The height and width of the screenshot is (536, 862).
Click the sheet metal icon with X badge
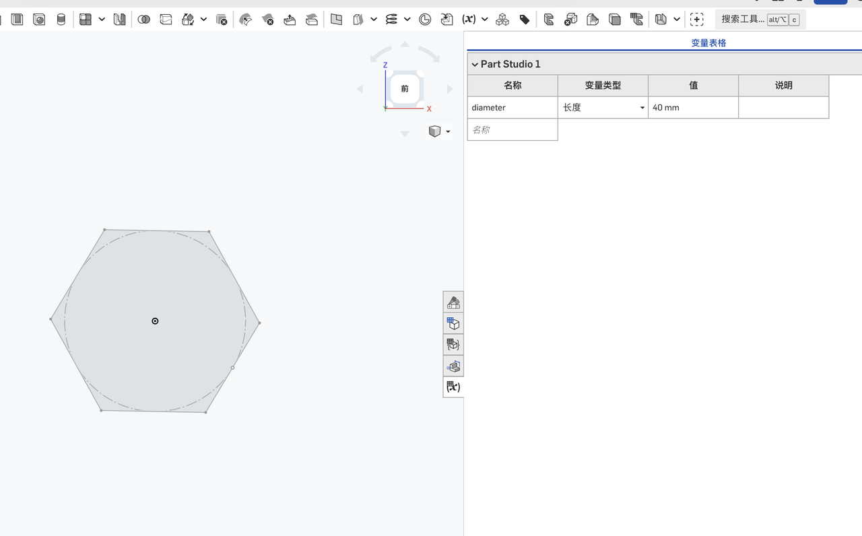(570, 20)
